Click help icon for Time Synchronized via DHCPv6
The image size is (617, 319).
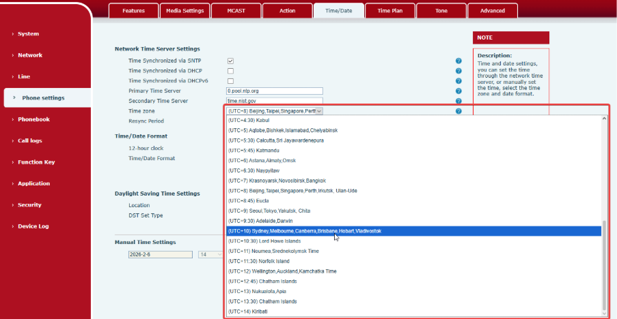pos(458,81)
